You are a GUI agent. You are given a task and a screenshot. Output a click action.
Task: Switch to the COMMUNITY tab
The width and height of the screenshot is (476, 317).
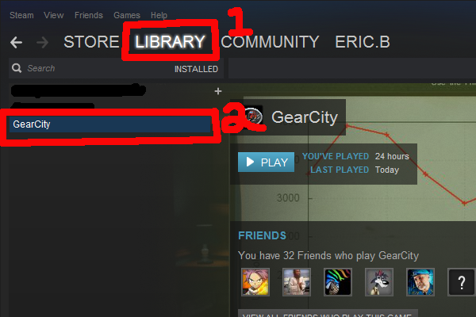tap(270, 41)
